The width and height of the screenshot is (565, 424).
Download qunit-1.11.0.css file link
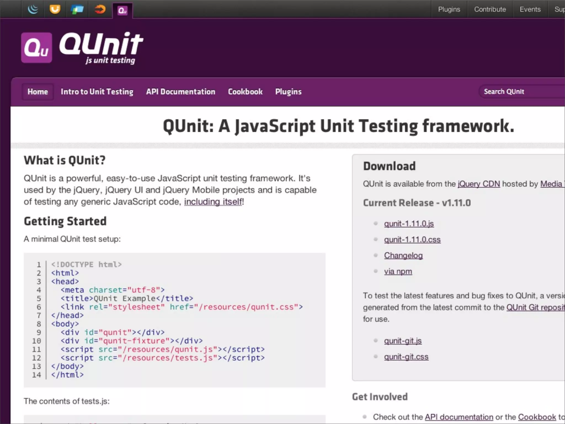412,240
